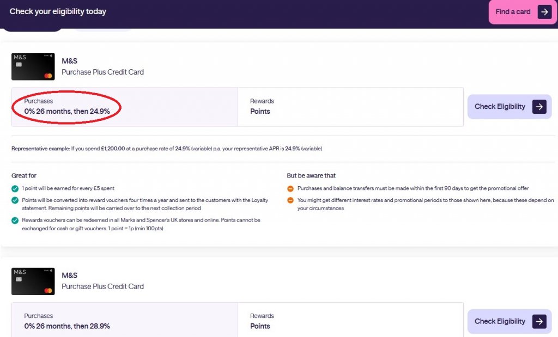Click the arrow icon on Find a card
This screenshot has height=337, width=558.
point(544,12)
